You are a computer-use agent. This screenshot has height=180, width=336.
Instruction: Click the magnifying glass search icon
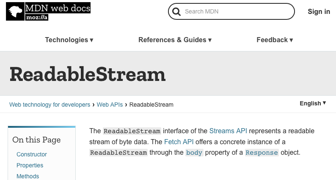tap(176, 11)
